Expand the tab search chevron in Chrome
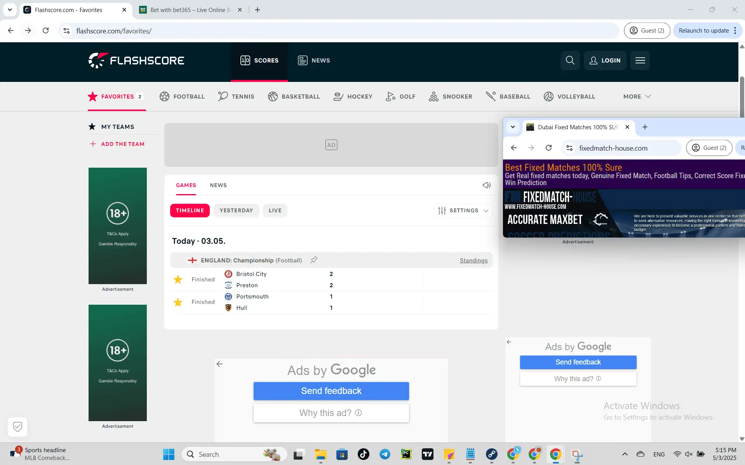This screenshot has width=745, height=465. pyautogui.click(x=10, y=10)
